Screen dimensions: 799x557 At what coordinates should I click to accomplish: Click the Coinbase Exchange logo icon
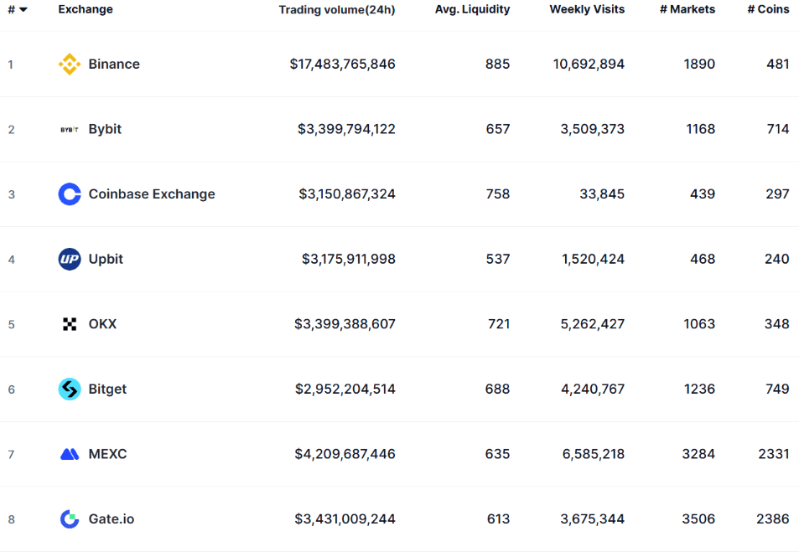click(70, 194)
